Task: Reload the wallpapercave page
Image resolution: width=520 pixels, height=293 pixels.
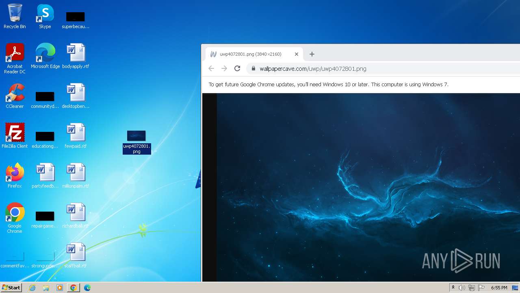Action: click(237, 68)
